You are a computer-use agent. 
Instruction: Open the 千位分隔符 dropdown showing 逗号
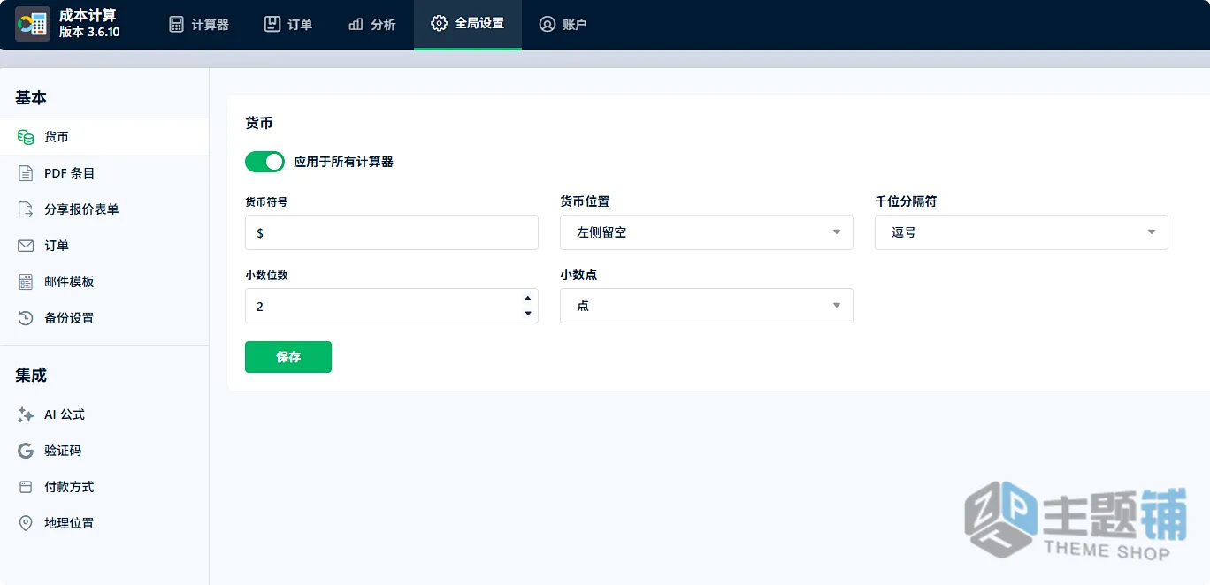coord(1021,232)
